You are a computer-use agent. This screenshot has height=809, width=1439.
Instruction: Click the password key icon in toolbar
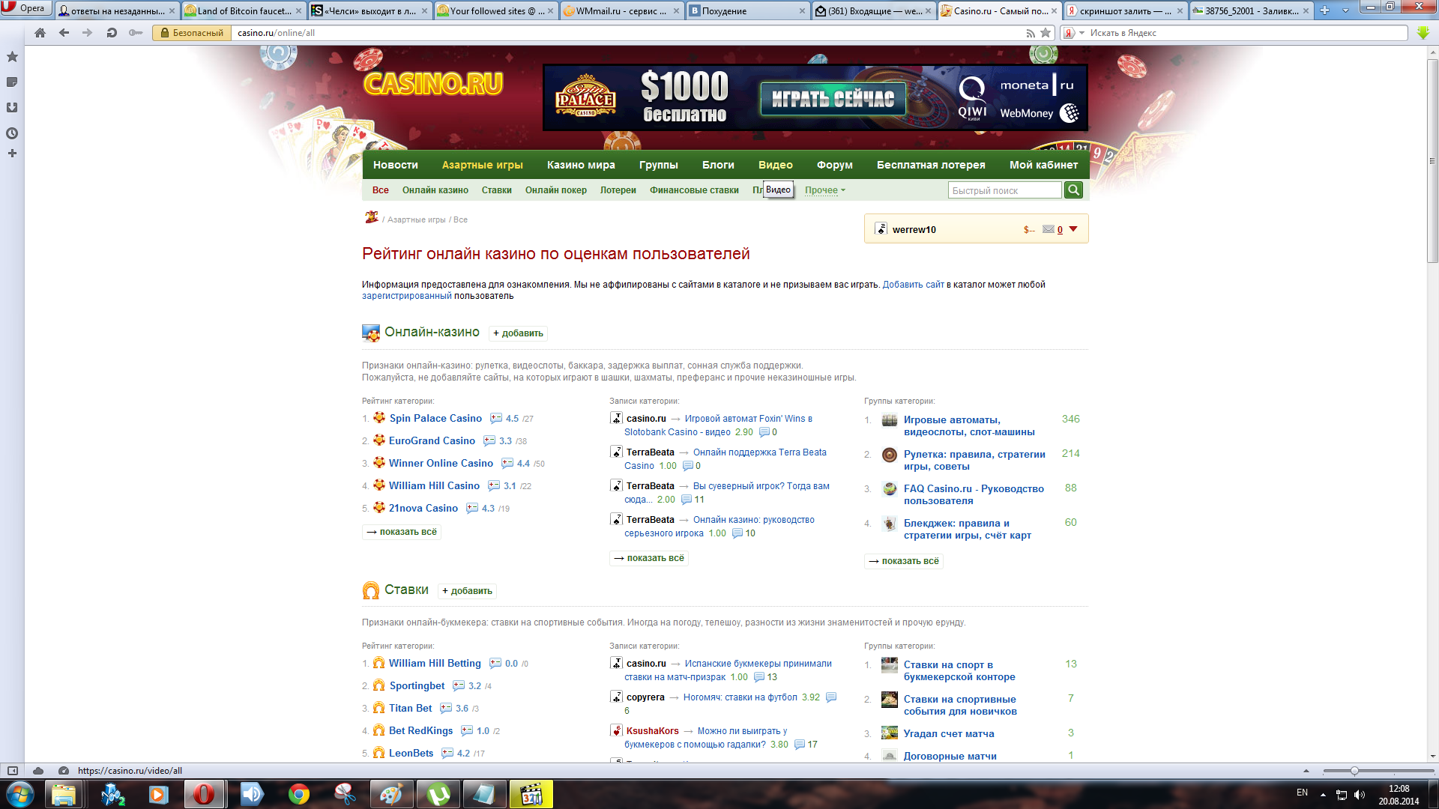click(x=136, y=33)
